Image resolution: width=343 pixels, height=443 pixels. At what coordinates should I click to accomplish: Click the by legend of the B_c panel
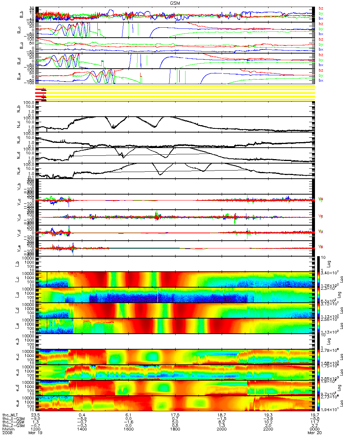point(321,28)
